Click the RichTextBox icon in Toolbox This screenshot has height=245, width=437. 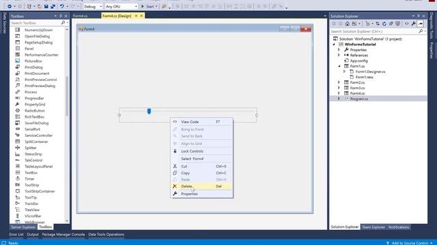tap(18, 116)
